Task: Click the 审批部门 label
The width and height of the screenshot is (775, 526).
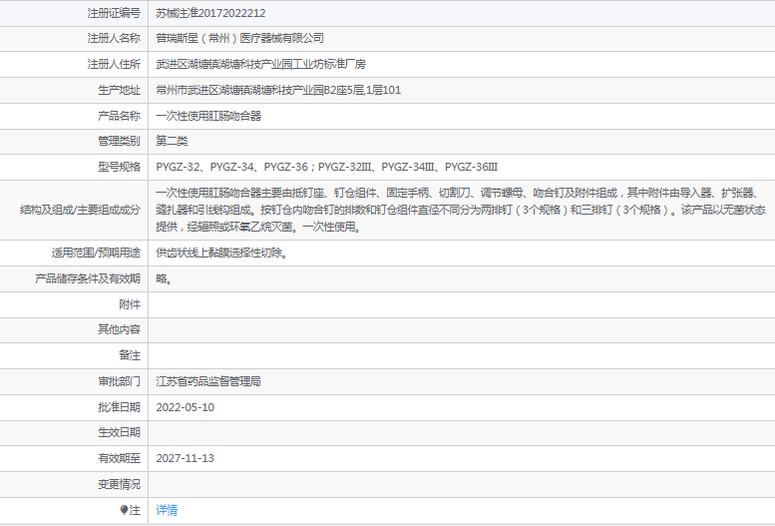Action: pos(119,381)
